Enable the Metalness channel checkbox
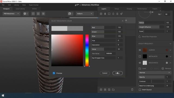174x98 pixels. point(140,56)
